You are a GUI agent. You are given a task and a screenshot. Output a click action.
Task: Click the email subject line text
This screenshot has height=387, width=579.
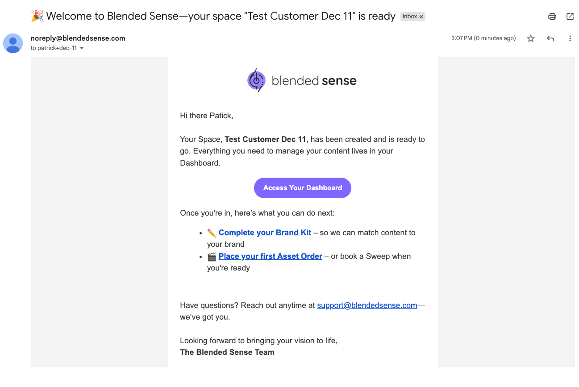click(x=221, y=17)
